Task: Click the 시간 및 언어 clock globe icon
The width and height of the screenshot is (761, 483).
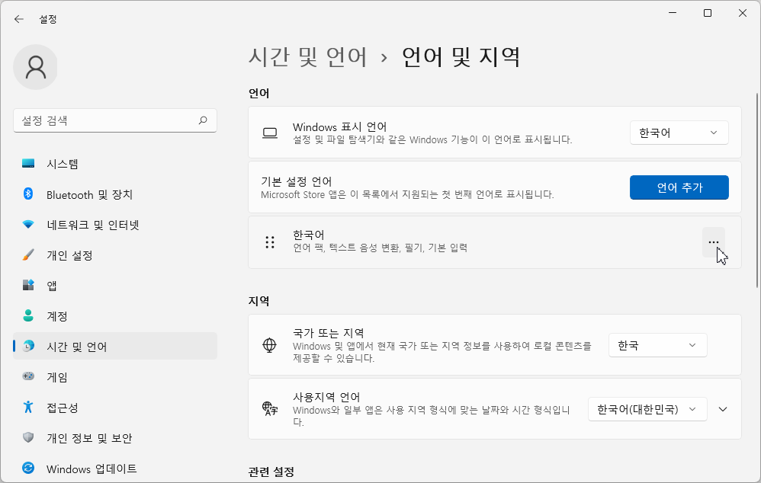Action: (29, 346)
